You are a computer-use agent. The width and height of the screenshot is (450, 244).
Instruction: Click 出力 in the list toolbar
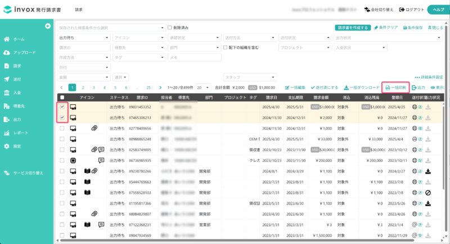[418, 88]
